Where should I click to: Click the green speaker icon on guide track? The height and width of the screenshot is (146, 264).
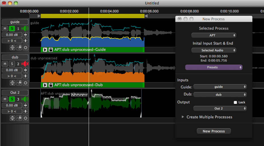coord(25,29)
